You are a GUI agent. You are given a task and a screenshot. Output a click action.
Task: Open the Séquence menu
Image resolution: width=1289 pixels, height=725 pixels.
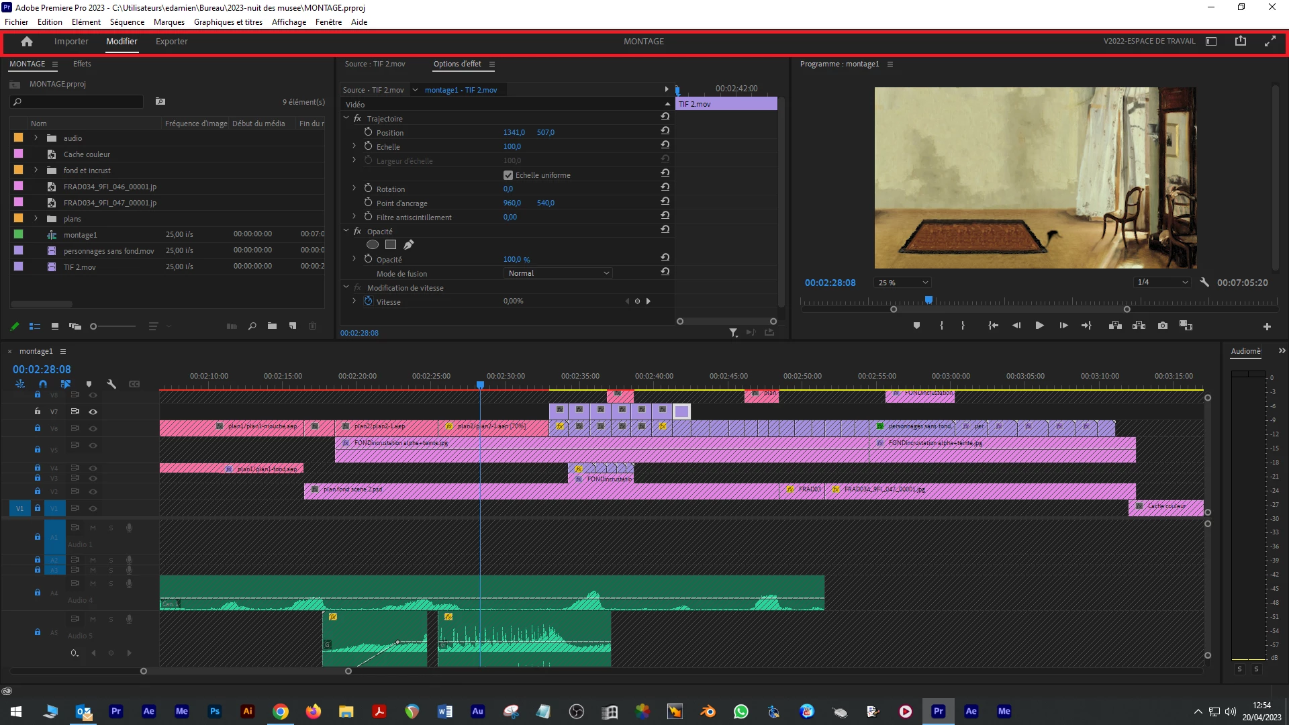[127, 22]
